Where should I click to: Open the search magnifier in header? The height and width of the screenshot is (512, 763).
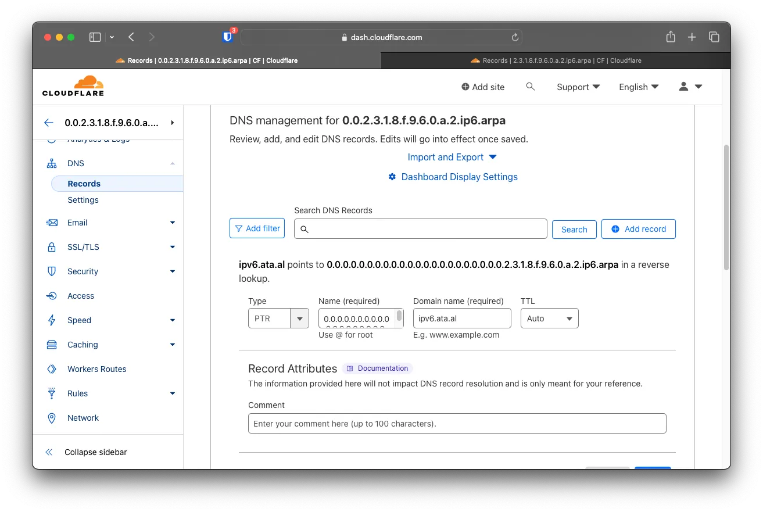tap(530, 87)
